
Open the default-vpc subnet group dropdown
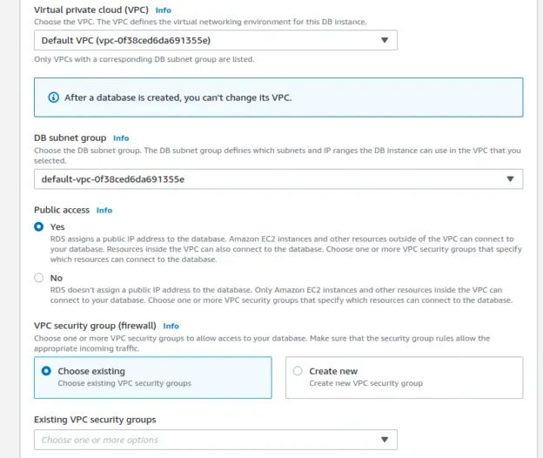point(278,179)
